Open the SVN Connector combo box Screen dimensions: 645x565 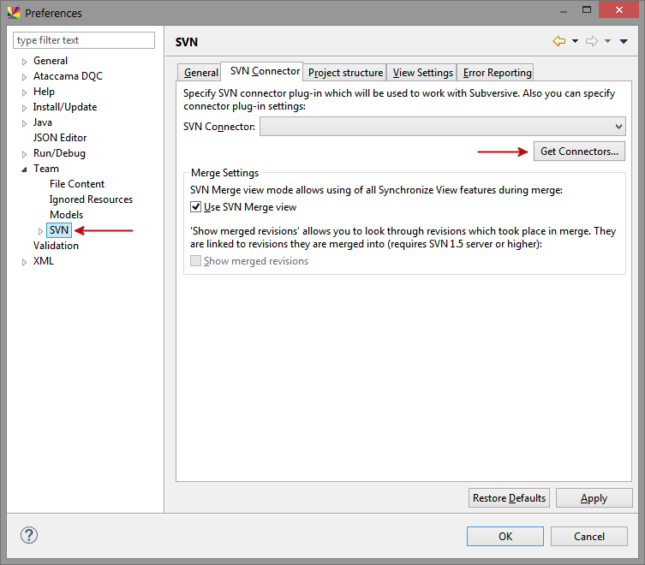point(443,127)
